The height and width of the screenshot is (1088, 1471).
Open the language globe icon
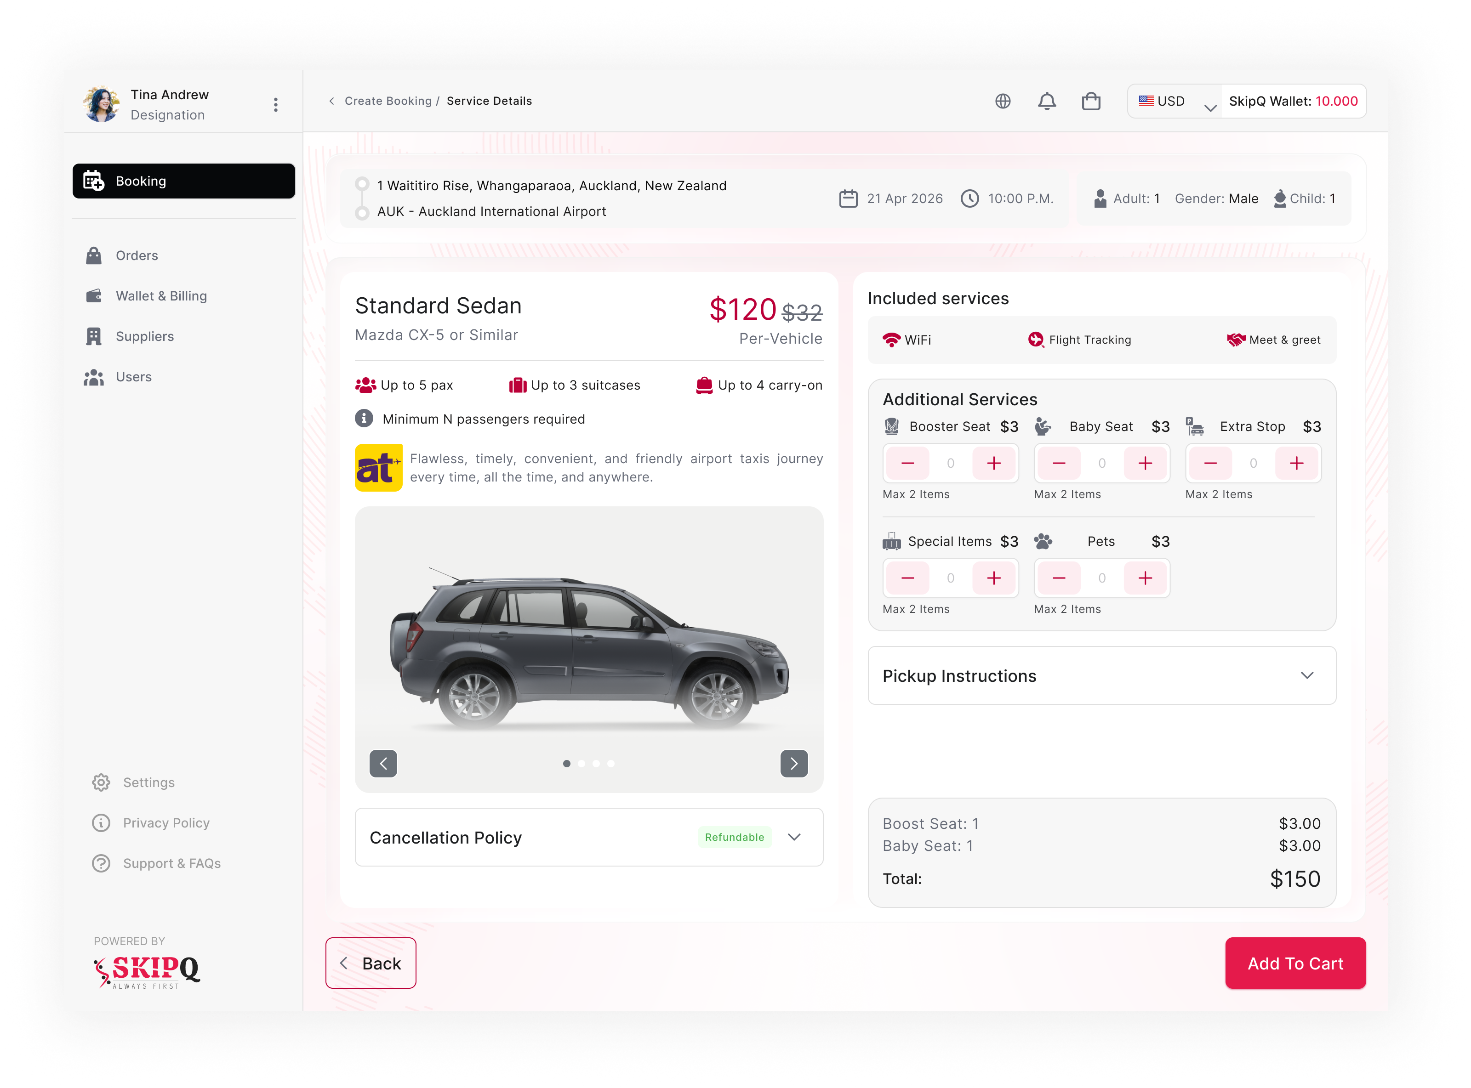(1003, 101)
